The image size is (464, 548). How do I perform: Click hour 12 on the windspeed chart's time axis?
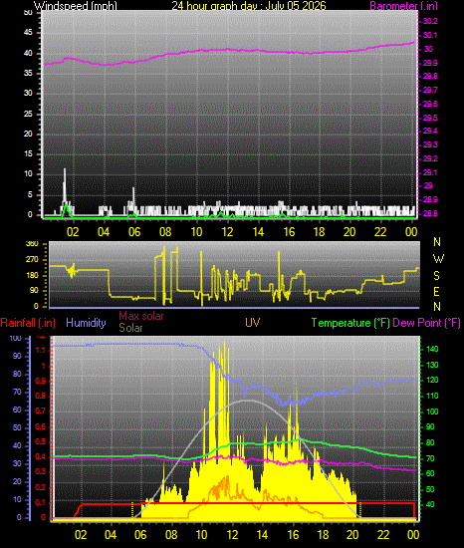click(227, 232)
